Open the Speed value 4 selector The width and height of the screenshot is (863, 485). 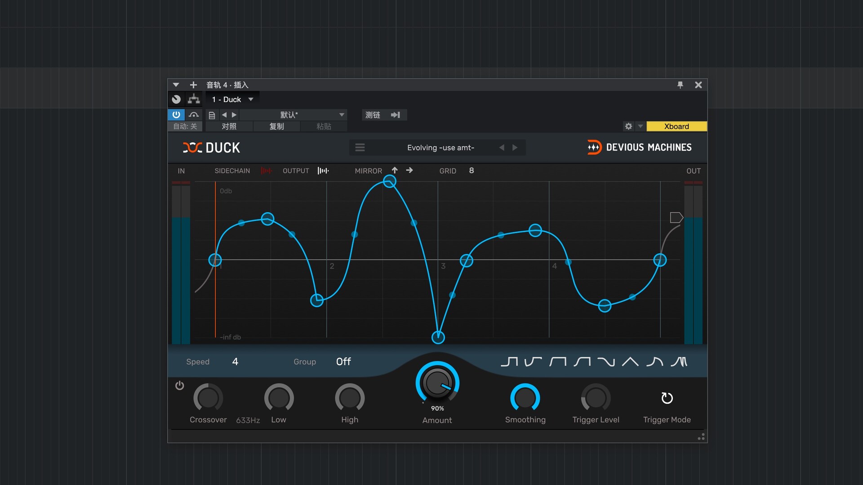(235, 362)
